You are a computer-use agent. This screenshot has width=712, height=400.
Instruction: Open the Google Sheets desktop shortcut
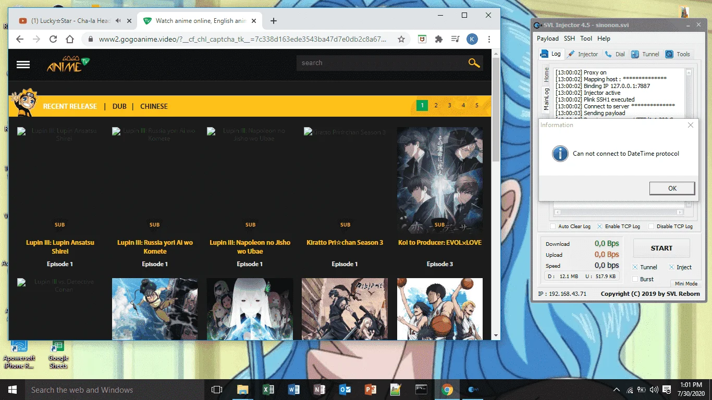(x=58, y=354)
